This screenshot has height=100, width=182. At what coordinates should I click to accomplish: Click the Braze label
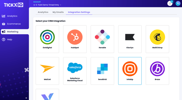(x=157, y=79)
